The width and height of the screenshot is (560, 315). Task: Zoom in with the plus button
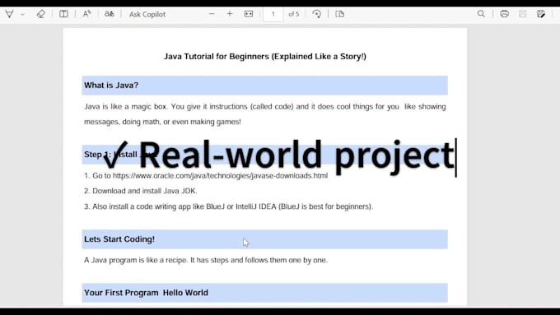click(230, 14)
